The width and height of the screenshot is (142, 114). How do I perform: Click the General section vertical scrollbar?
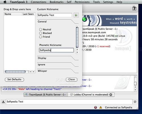pyautogui.click(x=77, y=37)
